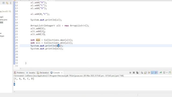Click 'al.add(0,"E");' on line 15

(x=40, y=14)
